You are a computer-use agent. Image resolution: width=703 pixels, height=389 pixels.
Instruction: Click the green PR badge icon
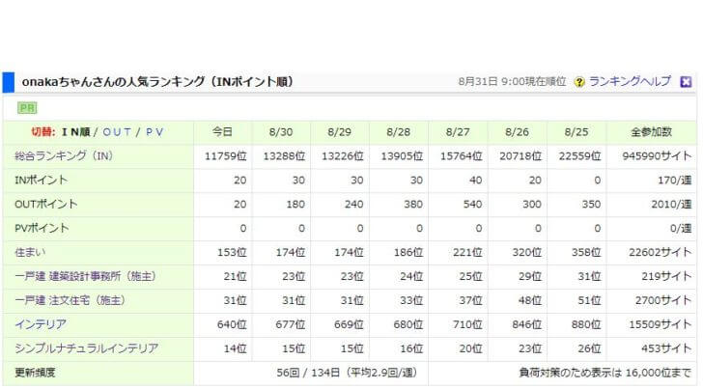[27, 108]
